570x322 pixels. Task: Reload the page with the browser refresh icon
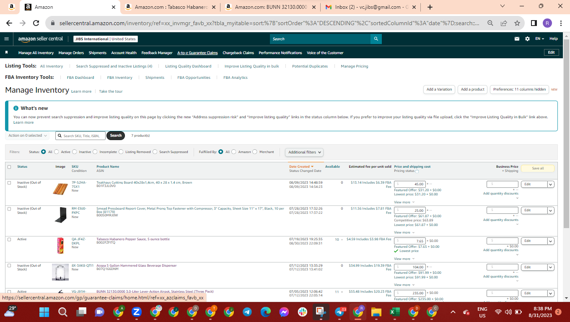36,23
